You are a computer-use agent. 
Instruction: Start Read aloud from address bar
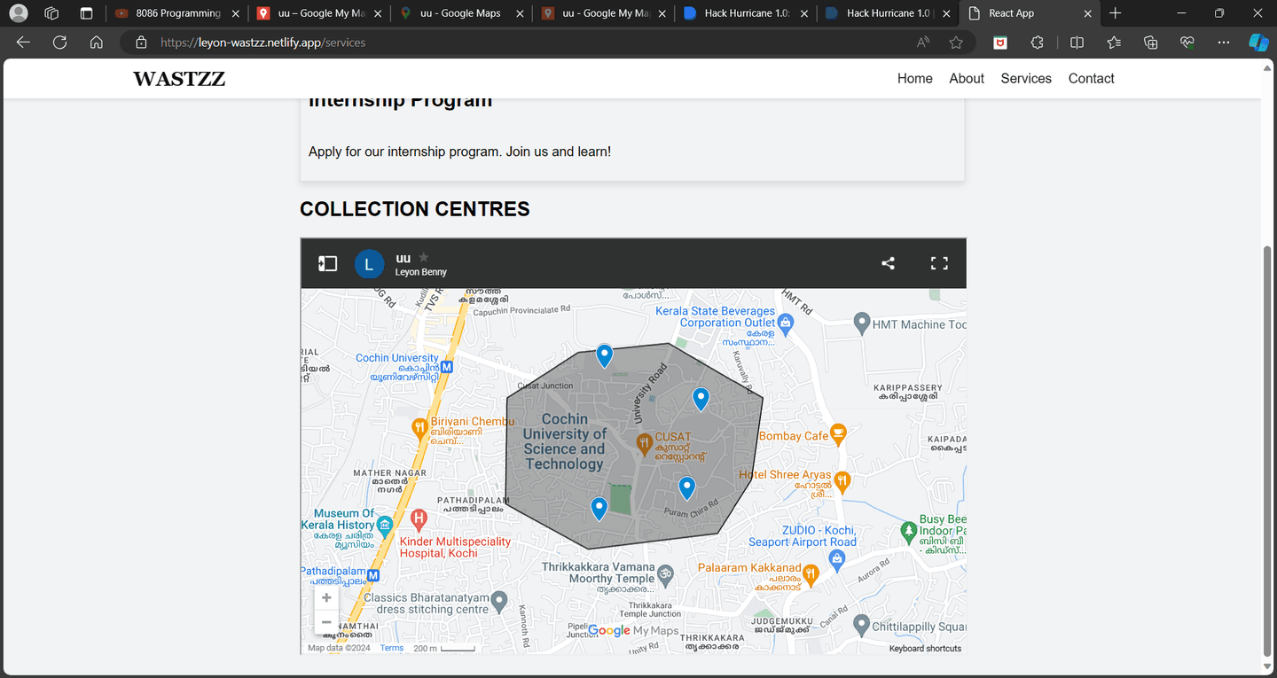click(x=923, y=43)
